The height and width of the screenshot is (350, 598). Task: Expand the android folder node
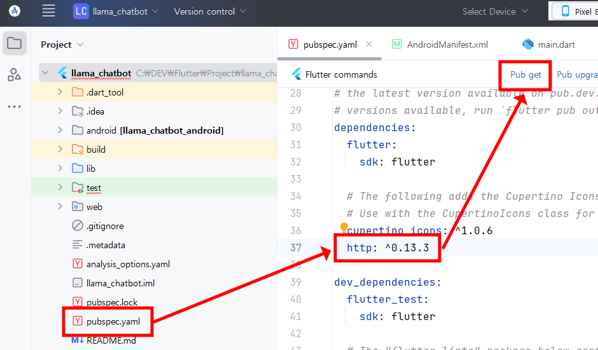60,130
